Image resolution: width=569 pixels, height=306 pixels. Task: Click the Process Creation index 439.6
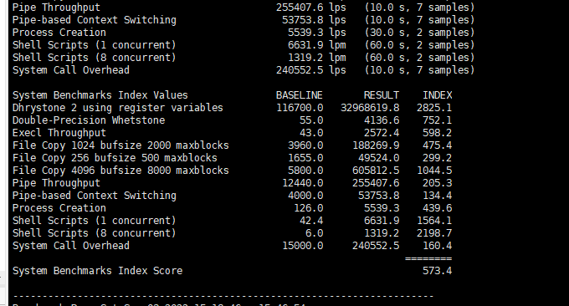click(438, 208)
